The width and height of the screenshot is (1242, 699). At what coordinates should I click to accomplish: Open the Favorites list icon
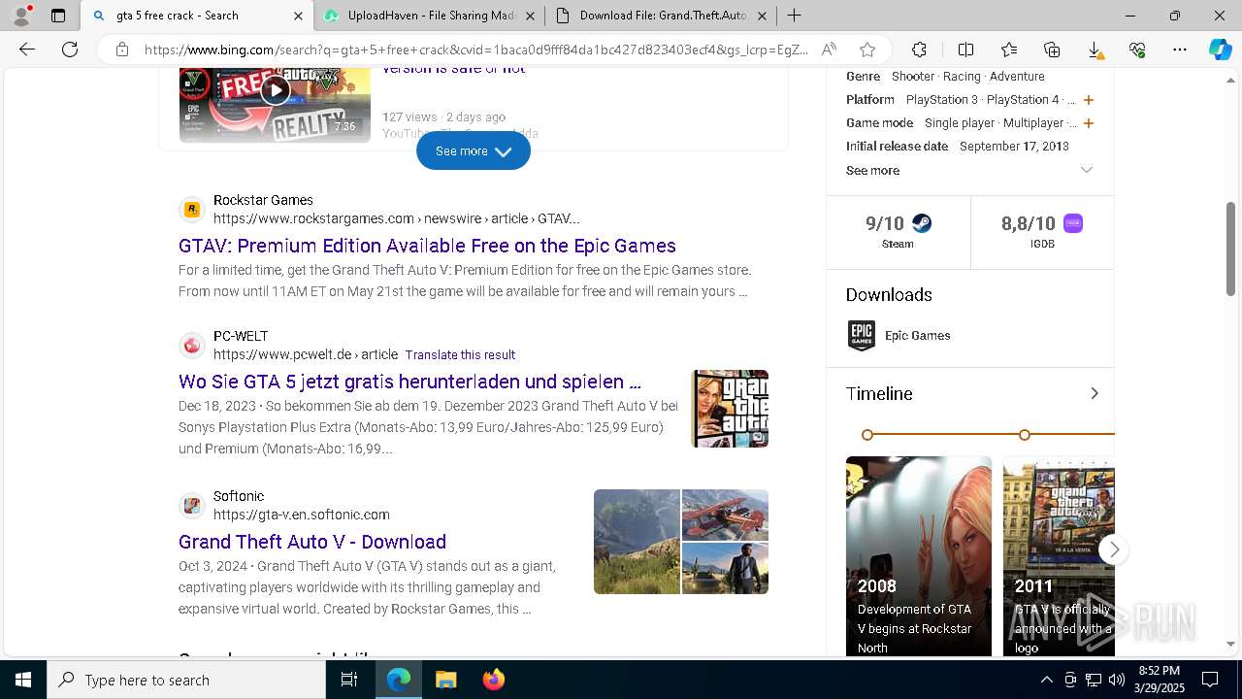pos(1009,50)
